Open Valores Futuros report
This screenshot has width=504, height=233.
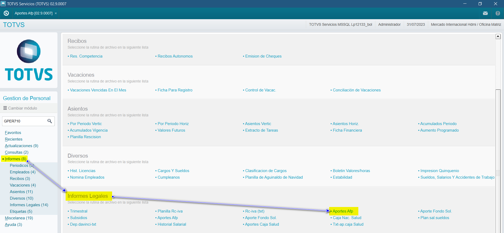(x=171, y=130)
